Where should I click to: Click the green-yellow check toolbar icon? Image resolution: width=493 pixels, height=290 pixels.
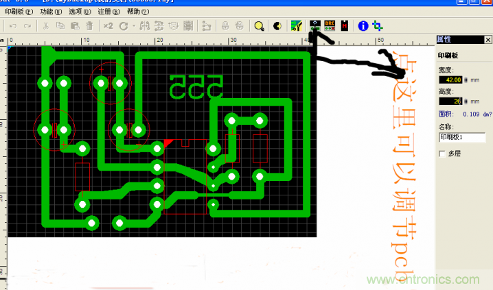(x=296, y=26)
